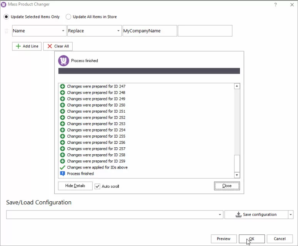Expand the Save/Load Configuration combo box

[x=220, y=215]
